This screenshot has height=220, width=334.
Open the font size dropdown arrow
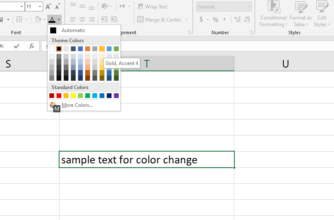click(x=40, y=7)
